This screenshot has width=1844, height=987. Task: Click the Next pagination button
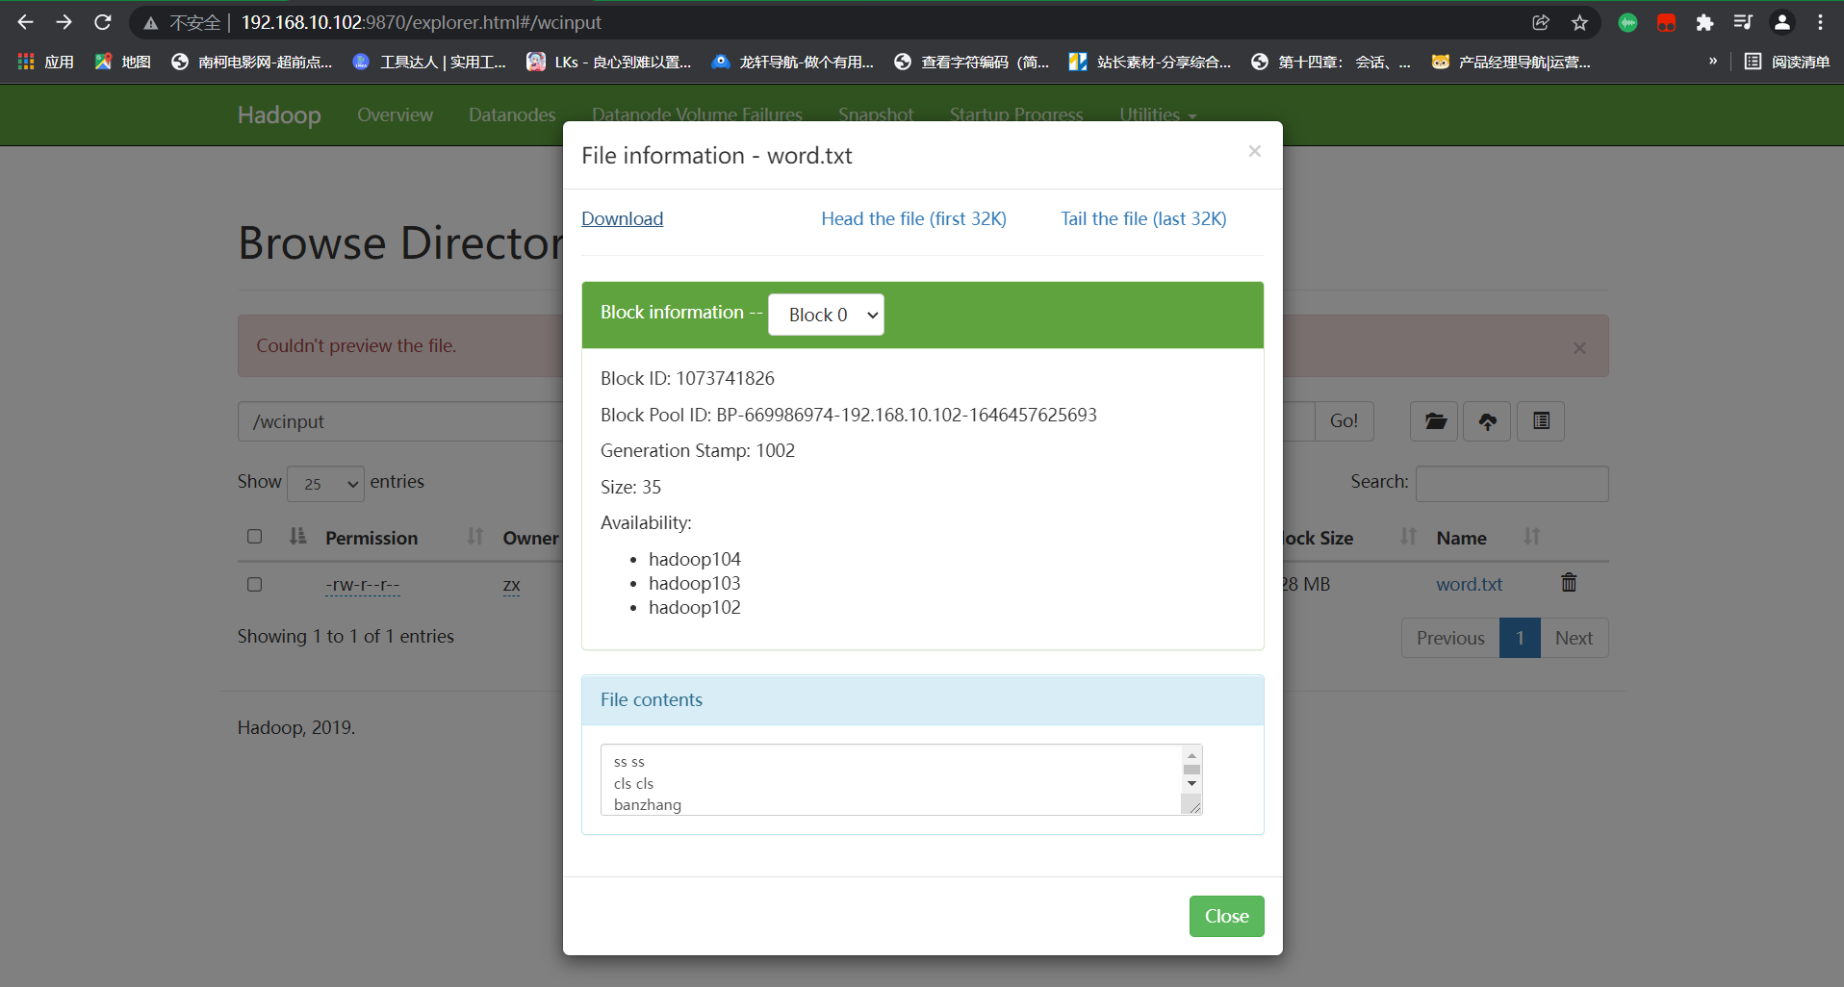click(x=1574, y=638)
